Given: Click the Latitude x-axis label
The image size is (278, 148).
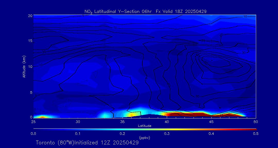Looking at the screenshot, I should (144, 126).
